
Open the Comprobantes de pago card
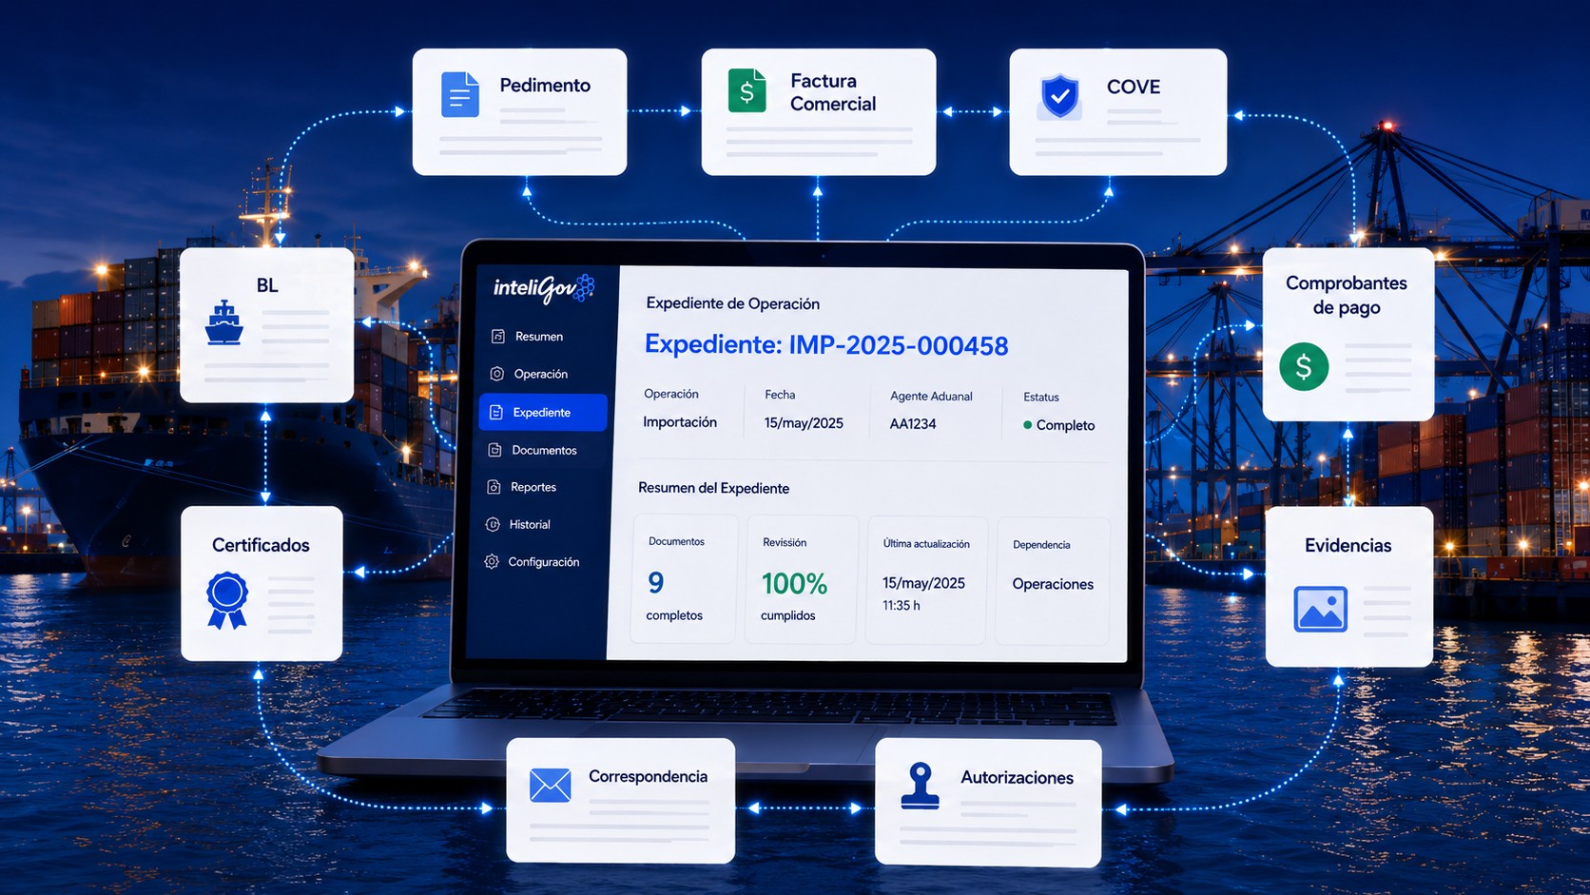pyautogui.click(x=1348, y=335)
